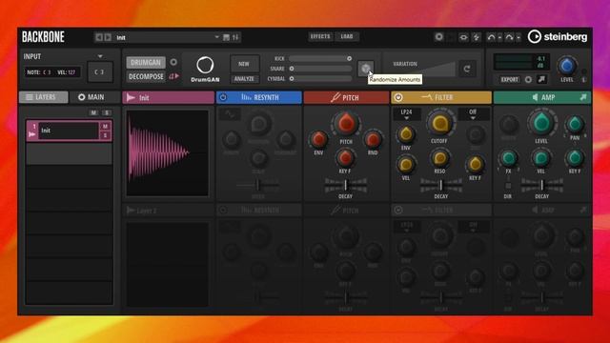Click the Randomize Amounts dice button

click(365, 69)
